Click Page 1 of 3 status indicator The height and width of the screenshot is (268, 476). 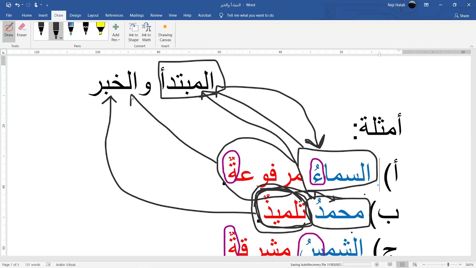click(x=11, y=265)
